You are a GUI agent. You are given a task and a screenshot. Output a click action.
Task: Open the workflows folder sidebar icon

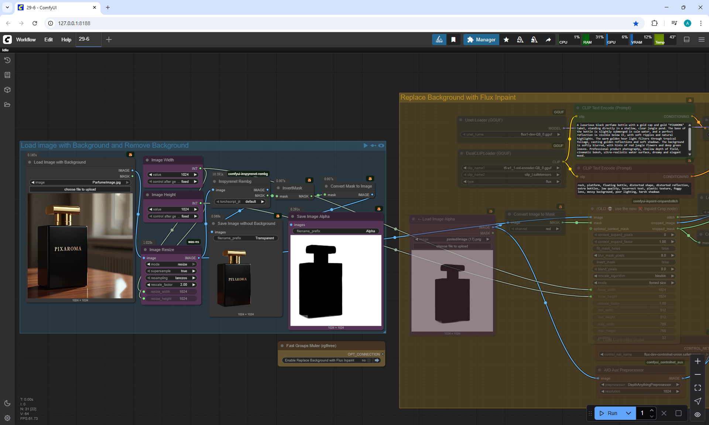[x=7, y=104]
